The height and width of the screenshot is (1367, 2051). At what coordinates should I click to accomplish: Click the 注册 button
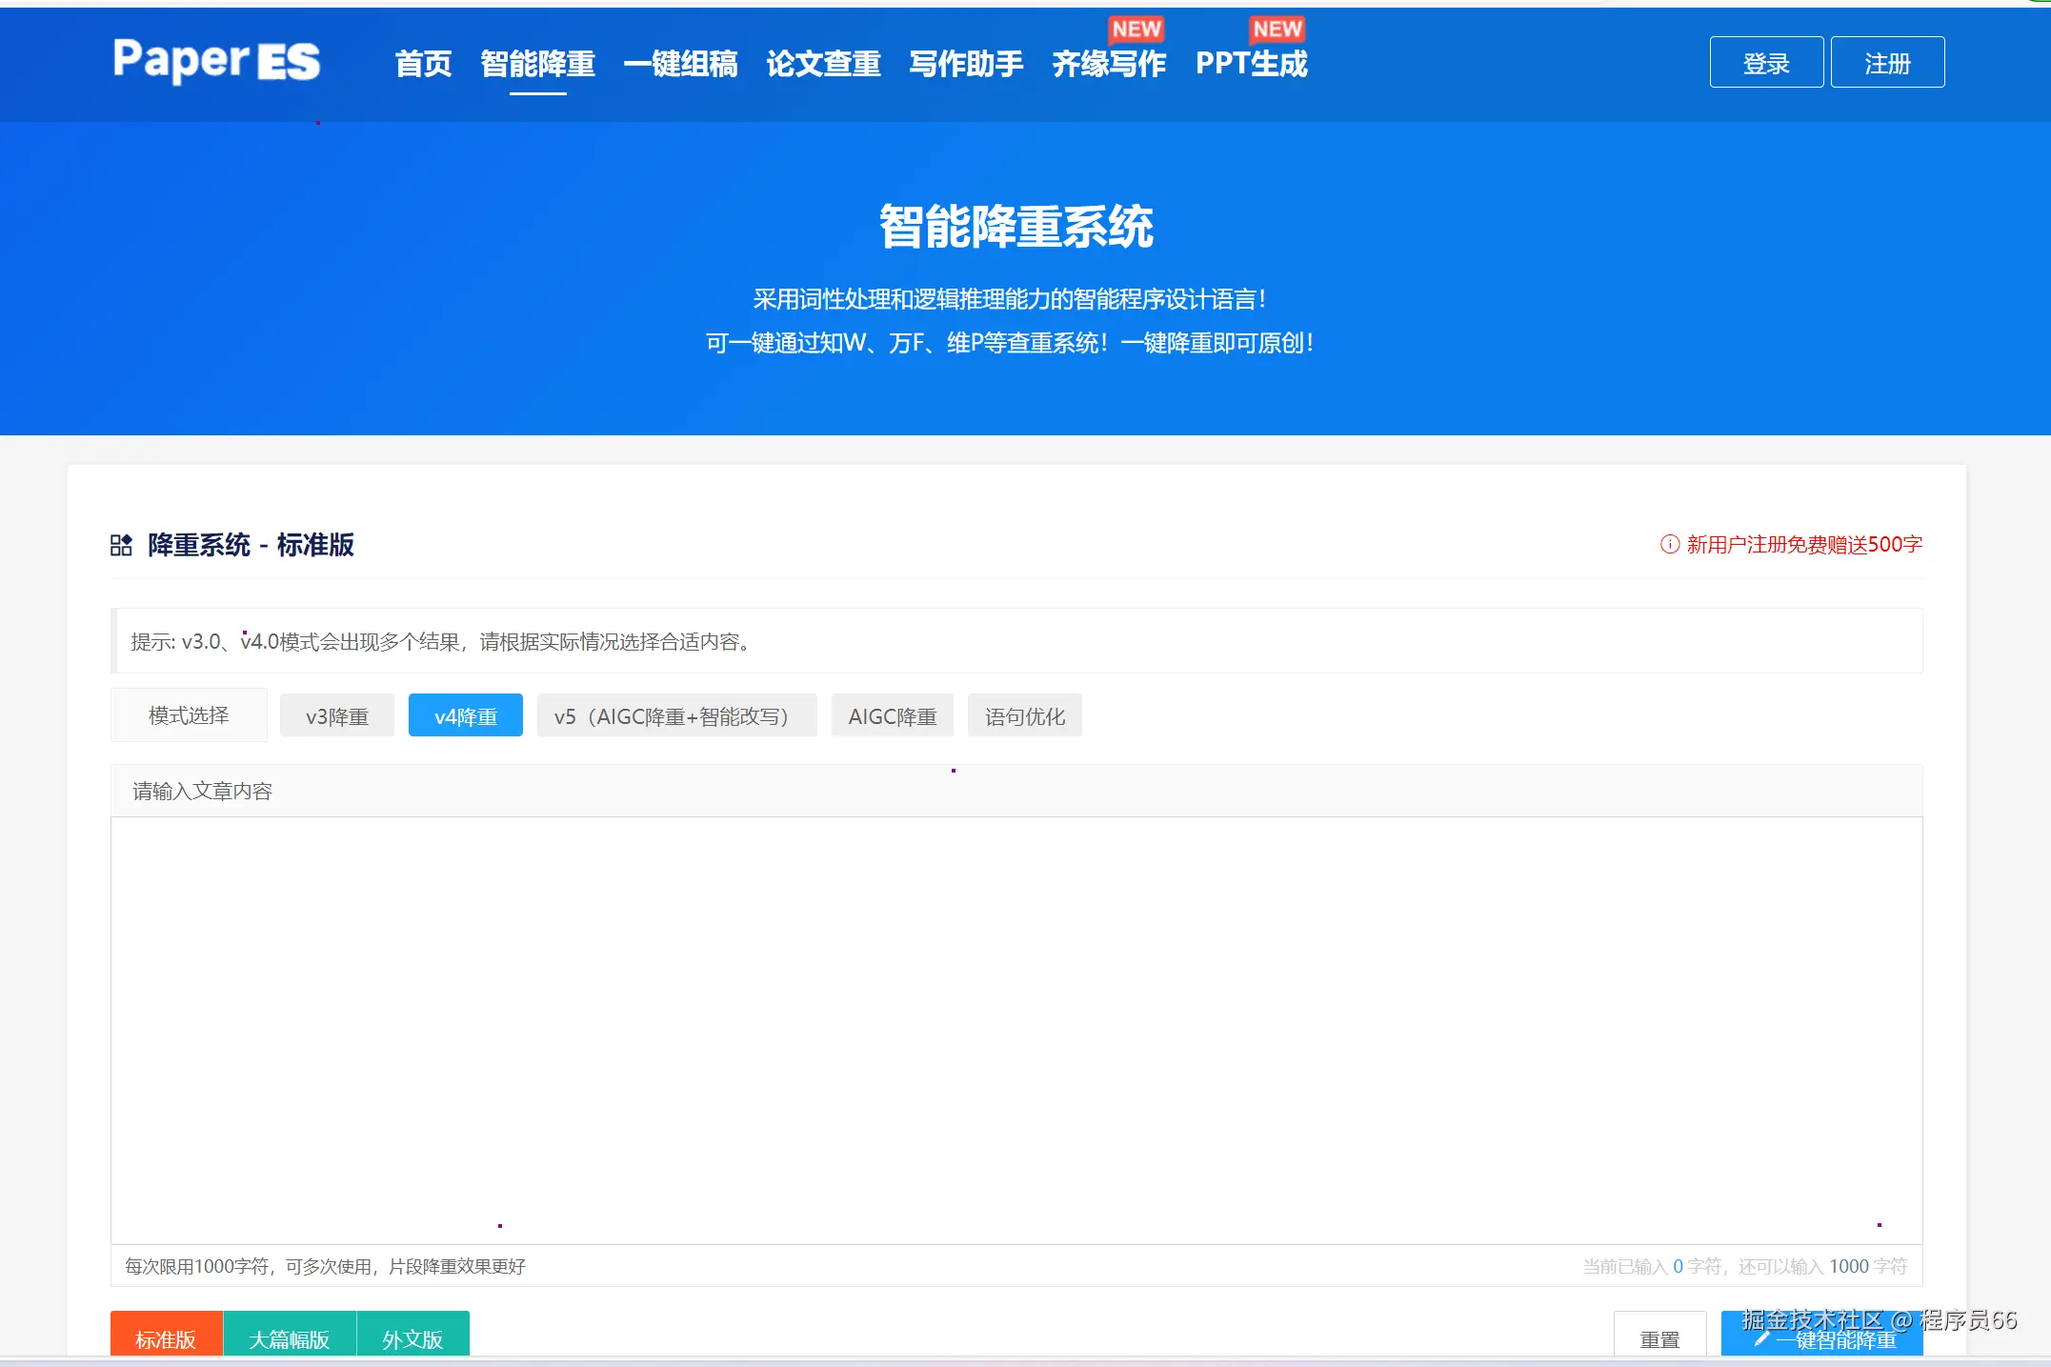1887,63
